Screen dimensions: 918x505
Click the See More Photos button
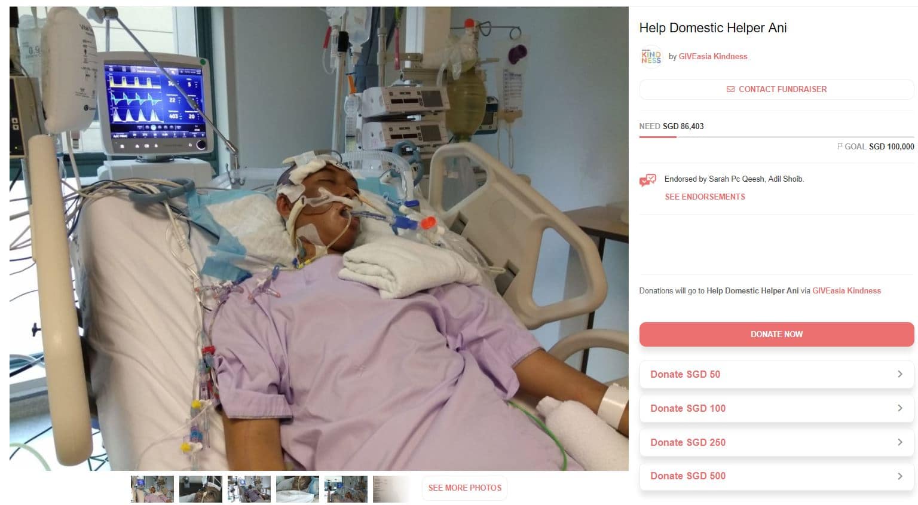464,488
